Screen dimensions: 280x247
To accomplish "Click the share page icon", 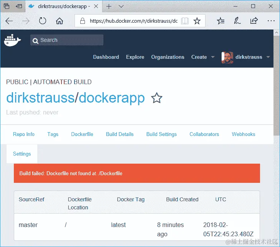I will [254, 21].
